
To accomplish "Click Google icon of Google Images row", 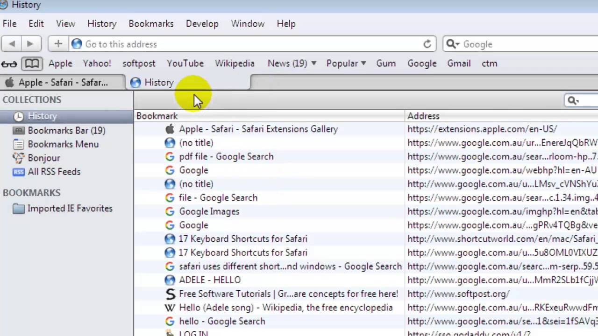I will (170, 211).
